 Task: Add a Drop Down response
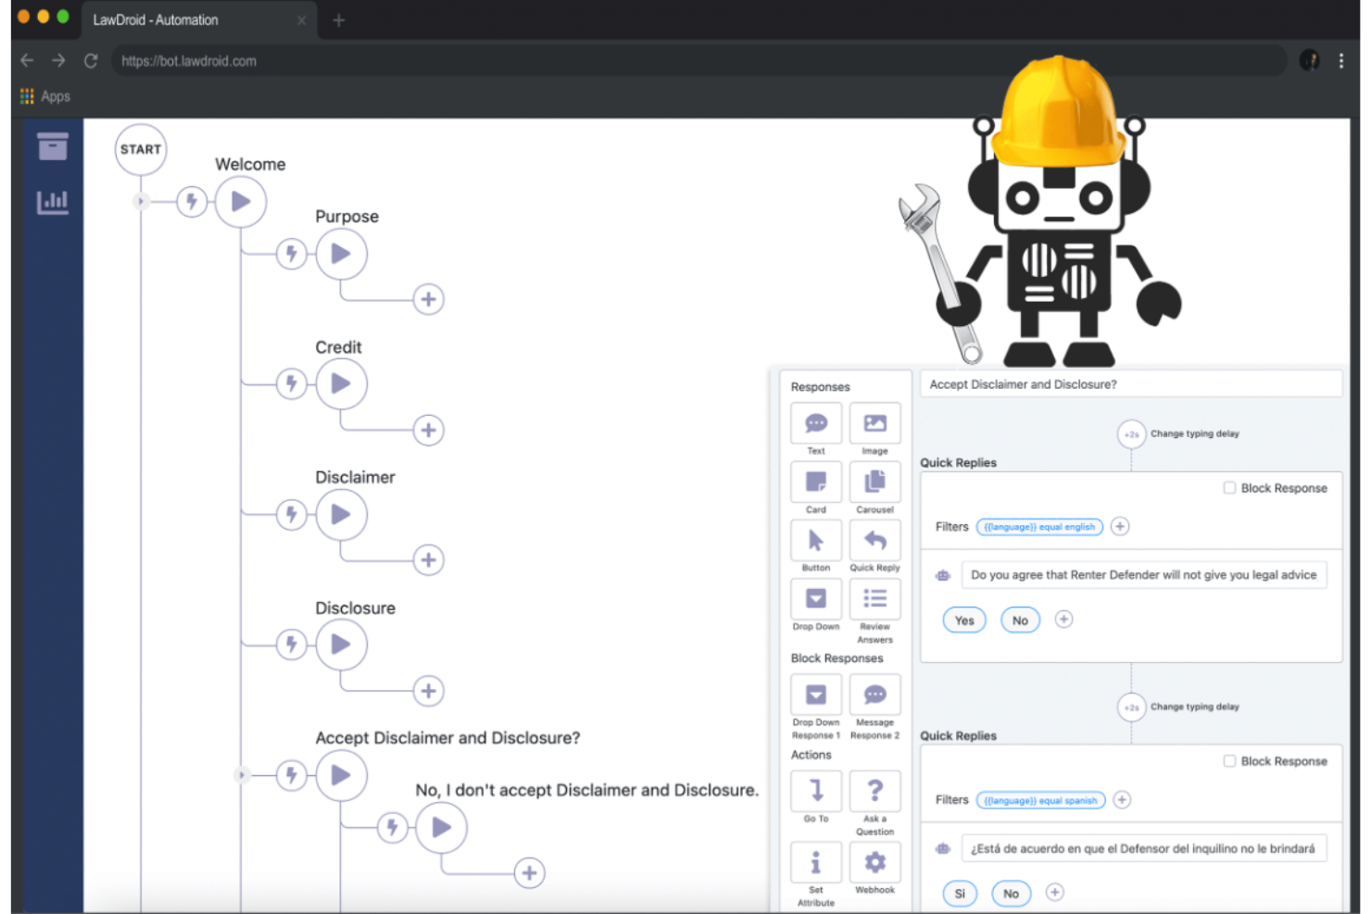pos(815,599)
